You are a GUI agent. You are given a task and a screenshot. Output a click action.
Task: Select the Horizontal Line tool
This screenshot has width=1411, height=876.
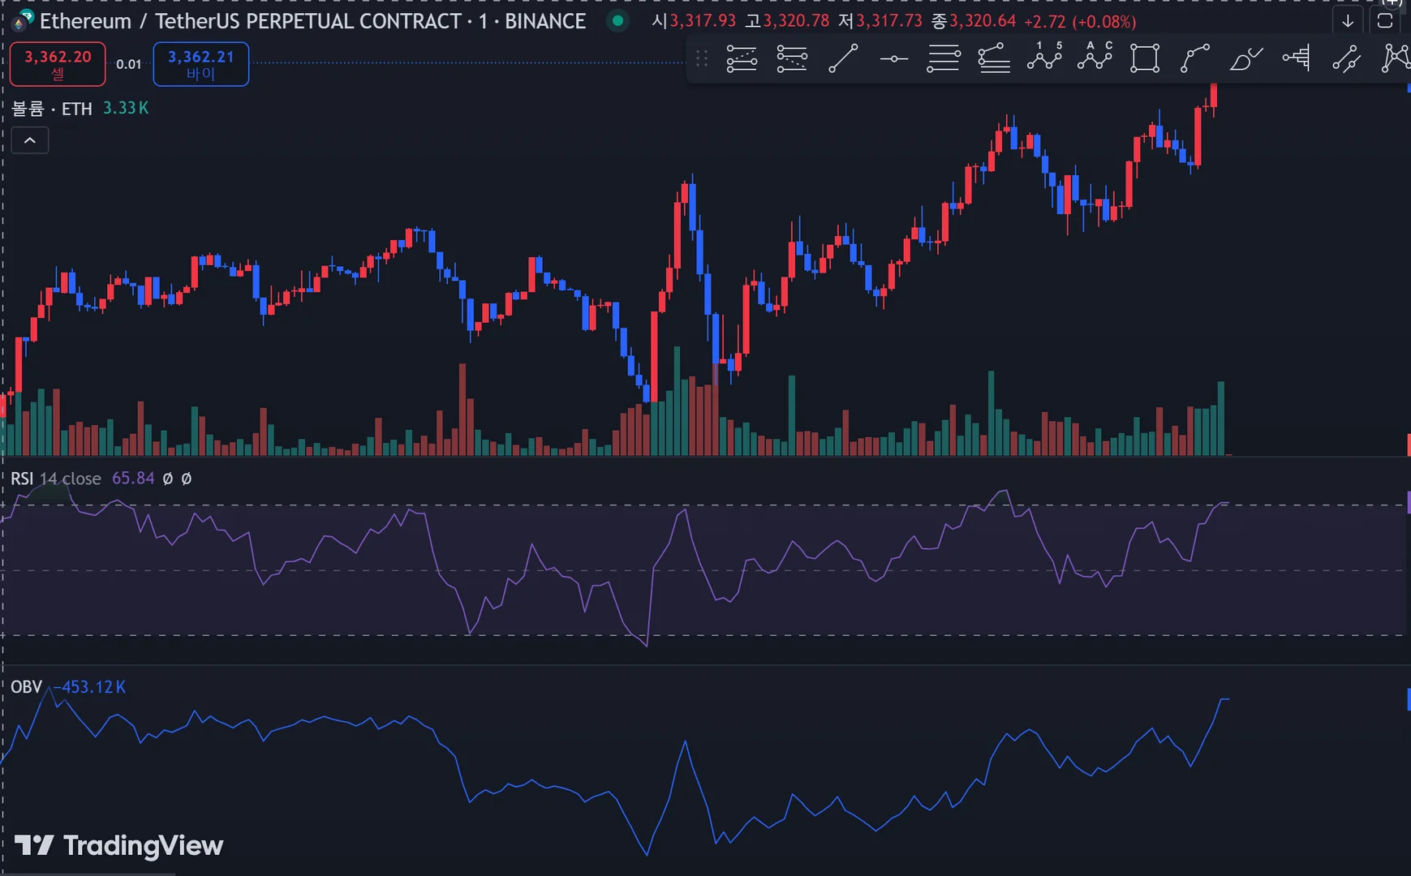click(x=893, y=58)
